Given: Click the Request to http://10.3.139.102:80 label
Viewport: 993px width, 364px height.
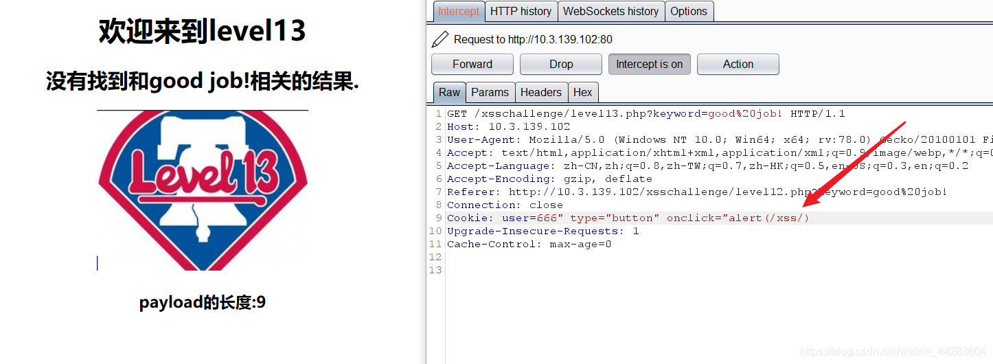Looking at the screenshot, I should 533,40.
